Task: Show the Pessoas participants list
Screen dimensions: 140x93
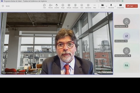Action: [x=50, y=6]
